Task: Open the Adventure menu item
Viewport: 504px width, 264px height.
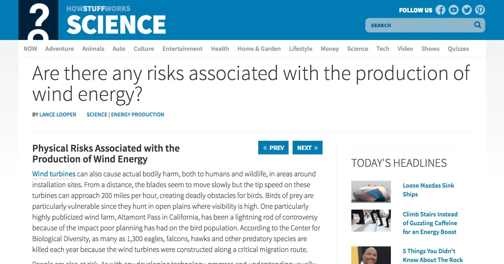Action: [x=60, y=49]
